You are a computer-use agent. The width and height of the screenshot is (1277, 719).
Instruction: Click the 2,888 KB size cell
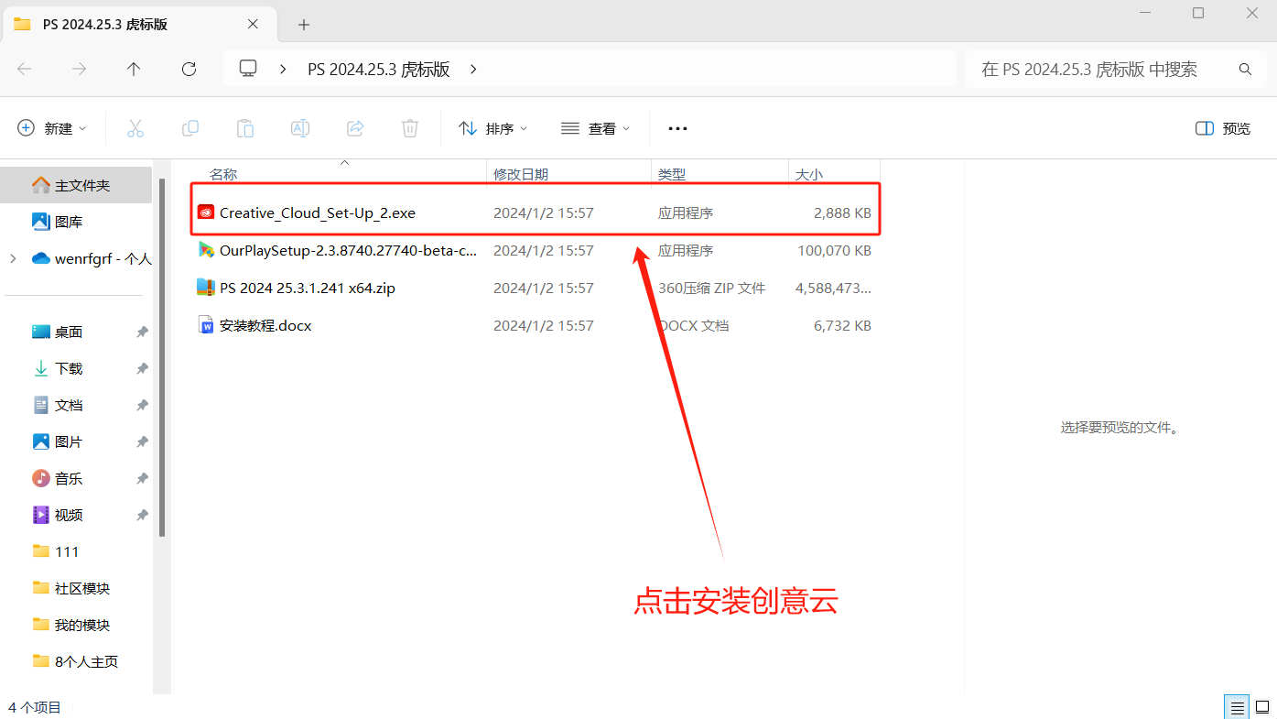pyautogui.click(x=842, y=212)
